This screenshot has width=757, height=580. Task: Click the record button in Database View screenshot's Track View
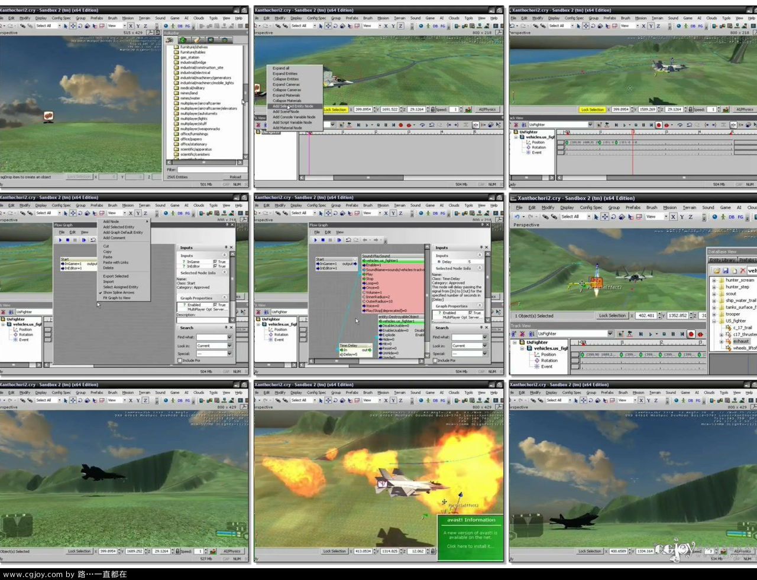pos(691,334)
